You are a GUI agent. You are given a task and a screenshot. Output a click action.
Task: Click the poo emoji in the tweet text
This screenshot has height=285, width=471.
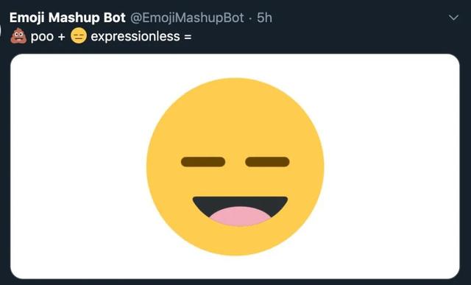[18, 36]
